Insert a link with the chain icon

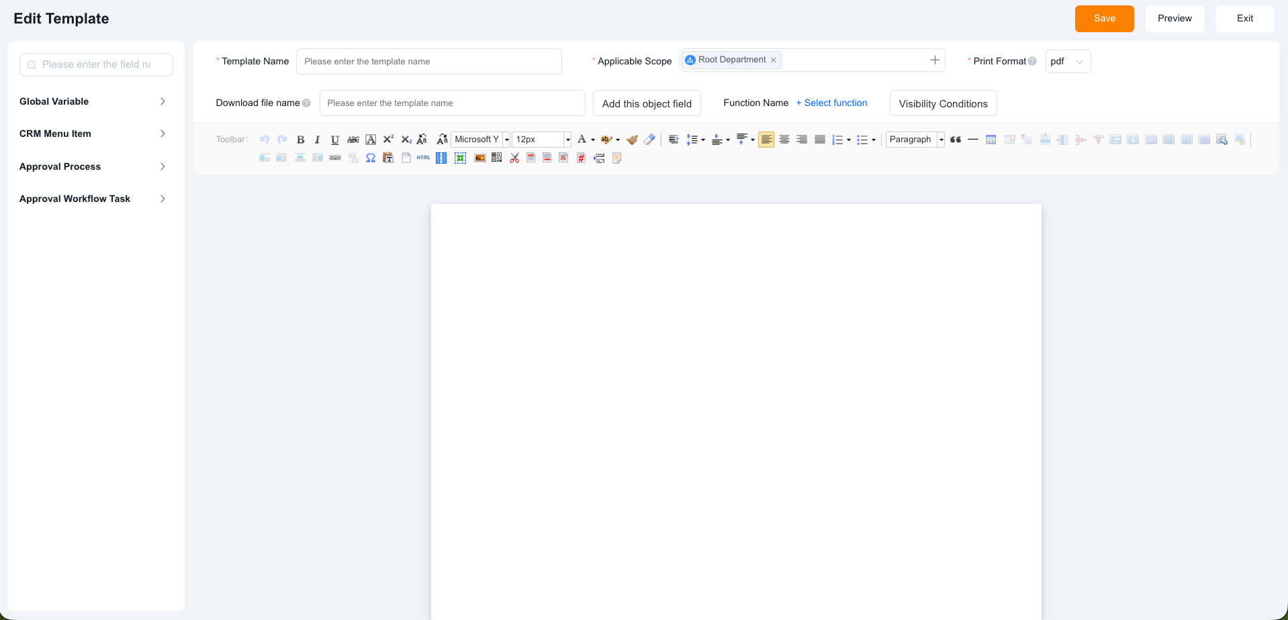(x=335, y=158)
